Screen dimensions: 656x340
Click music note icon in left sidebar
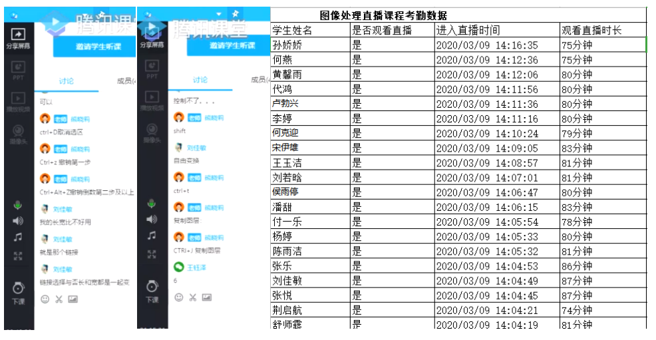[18, 237]
